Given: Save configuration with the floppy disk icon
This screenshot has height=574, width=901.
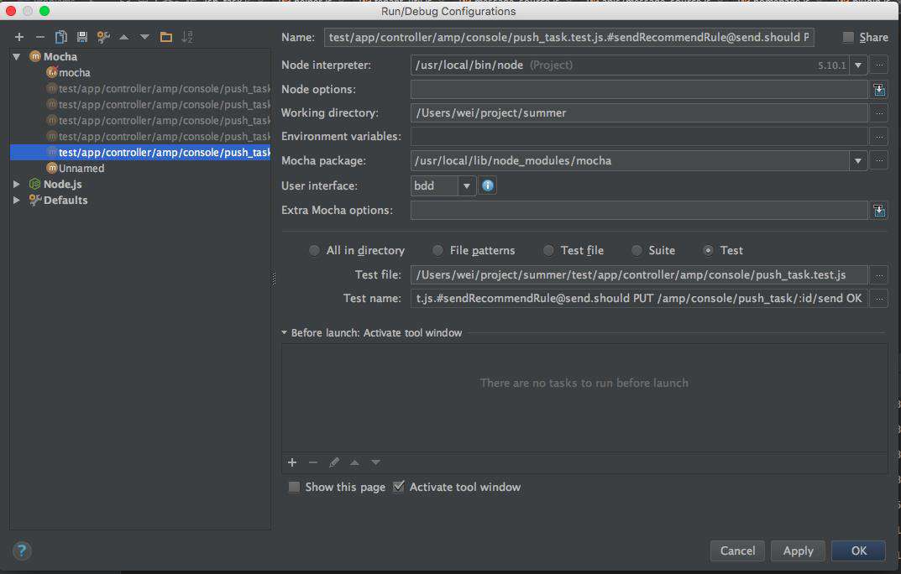Looking at the screenshot, I should tap(82, 37).
